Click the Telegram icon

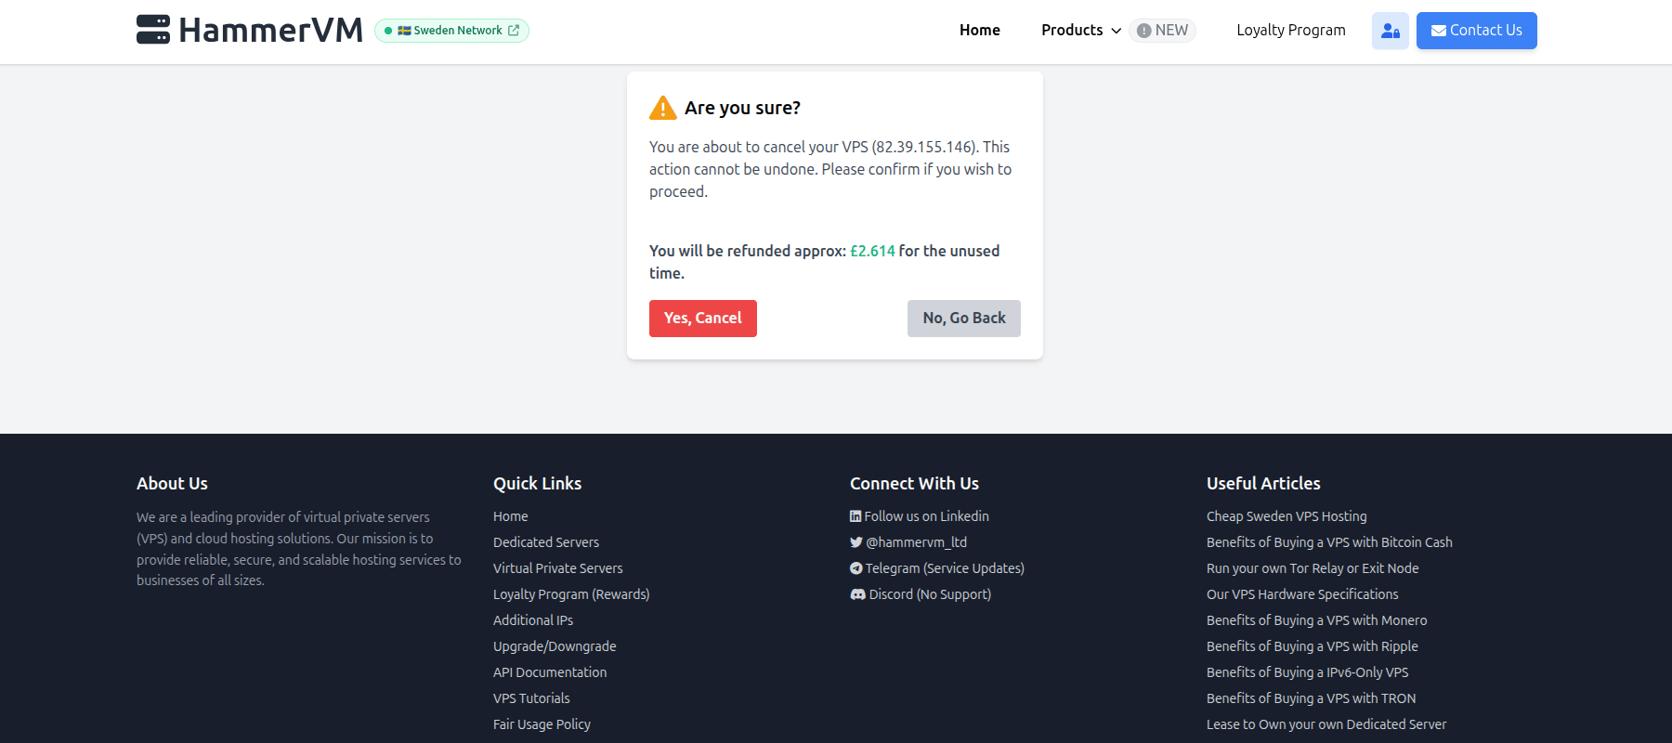coord(856,568)
